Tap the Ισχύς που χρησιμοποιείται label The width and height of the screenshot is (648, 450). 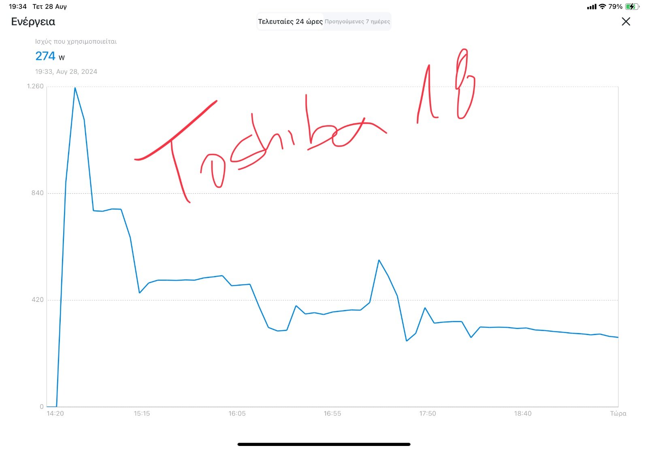76,41
